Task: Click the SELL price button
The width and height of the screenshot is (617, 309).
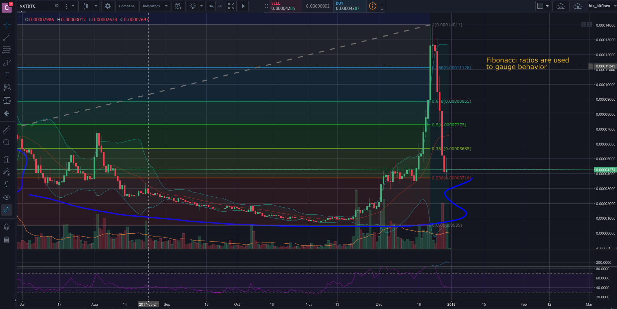Action: pos(286,6)
